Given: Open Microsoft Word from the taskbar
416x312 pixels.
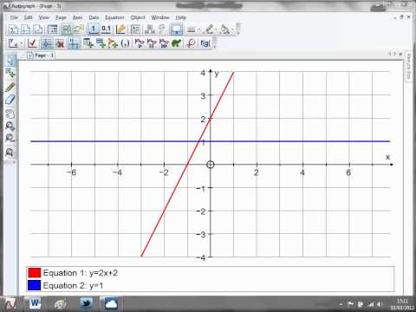Looking at the screenshot, I should tap(35, 303).
